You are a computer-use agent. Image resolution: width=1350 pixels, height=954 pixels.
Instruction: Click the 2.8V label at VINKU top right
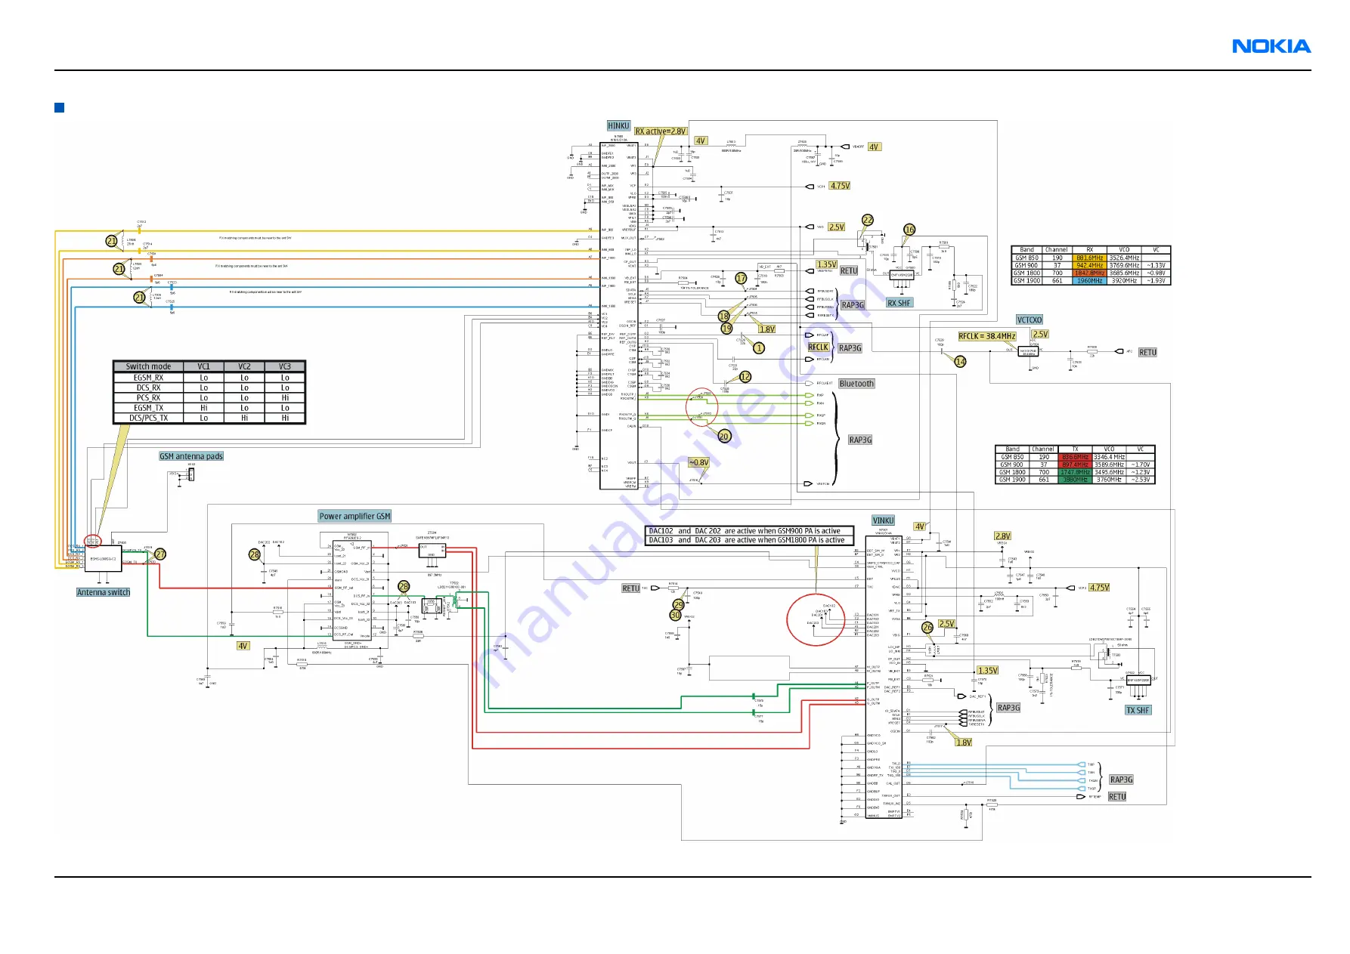pyautogui.click(x=1002, y=536)
